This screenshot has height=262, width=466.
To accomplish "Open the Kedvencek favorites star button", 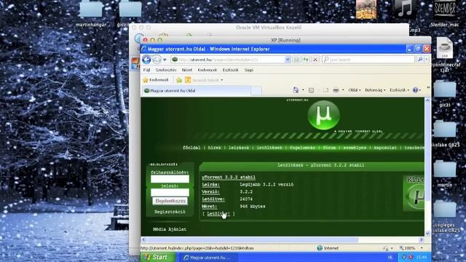I will [x=156, y=80].
